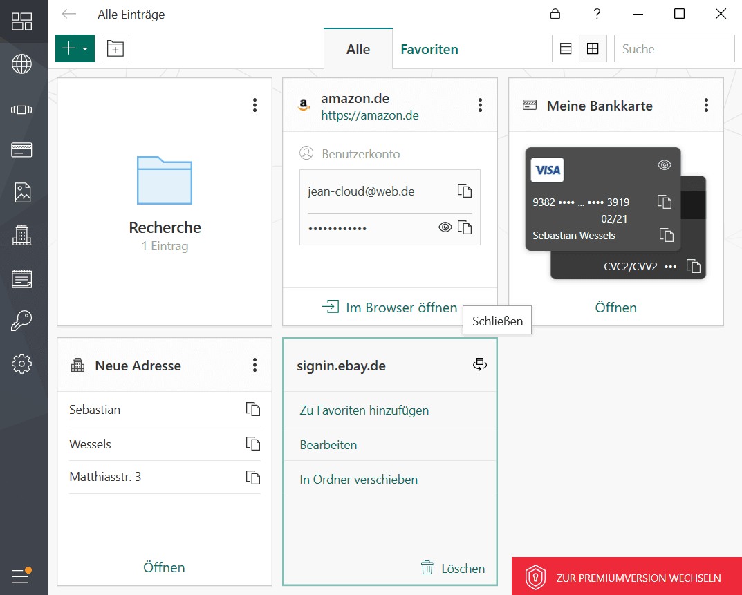Open the three-dot menu of Meine Bankkarte
The height and width of the screenshot is (595, 742).
click(x=706, y=105)
